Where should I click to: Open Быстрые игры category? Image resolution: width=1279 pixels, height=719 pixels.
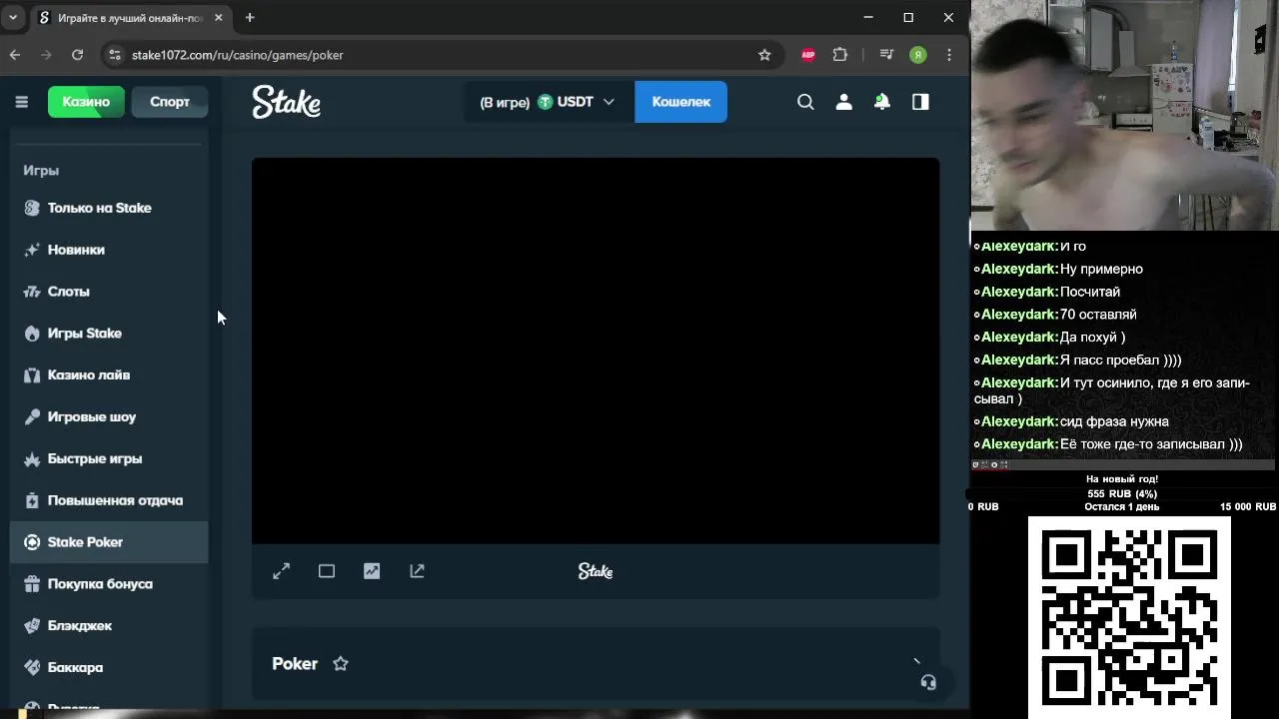pos(110,459)
